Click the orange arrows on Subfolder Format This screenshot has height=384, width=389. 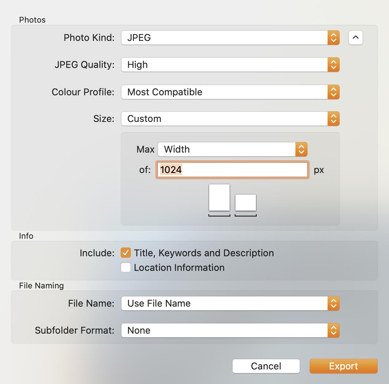coord(333,330)
